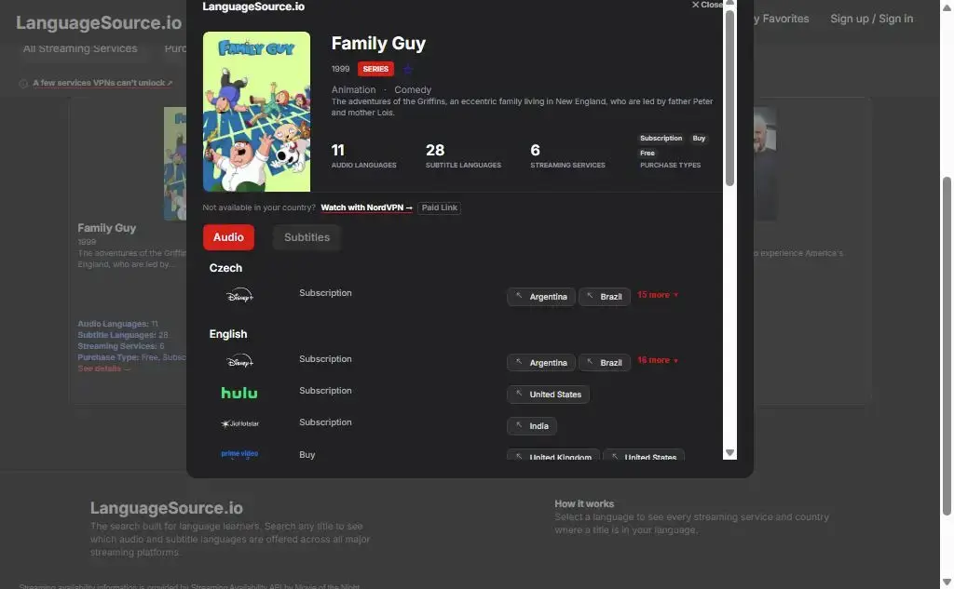Click the red SERIES badge

pos(375,69)
